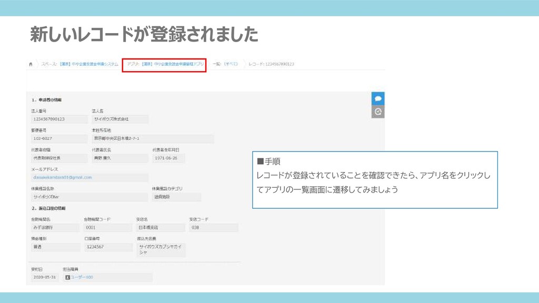
Task: Open the space link 中小企業支援金申請システム
Action: click(88, 64)
